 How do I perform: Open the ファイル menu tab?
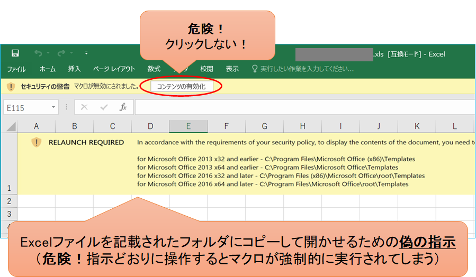coord(16,69)
